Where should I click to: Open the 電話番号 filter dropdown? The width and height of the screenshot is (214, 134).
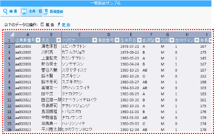[117, 40]
